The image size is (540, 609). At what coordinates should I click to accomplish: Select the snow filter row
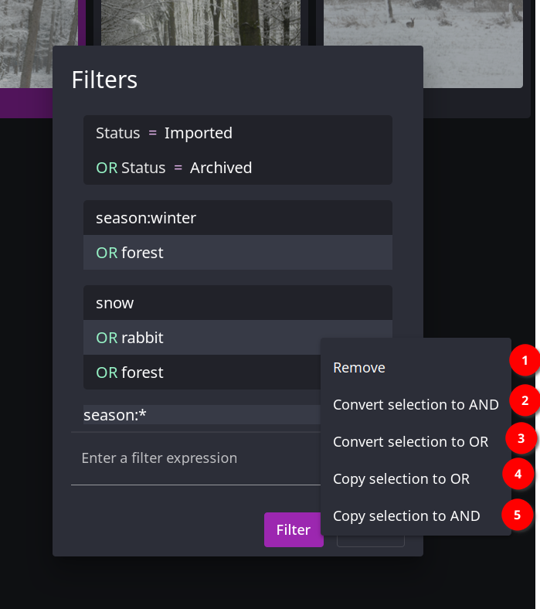pyautogui.click(x=238, y=302)
